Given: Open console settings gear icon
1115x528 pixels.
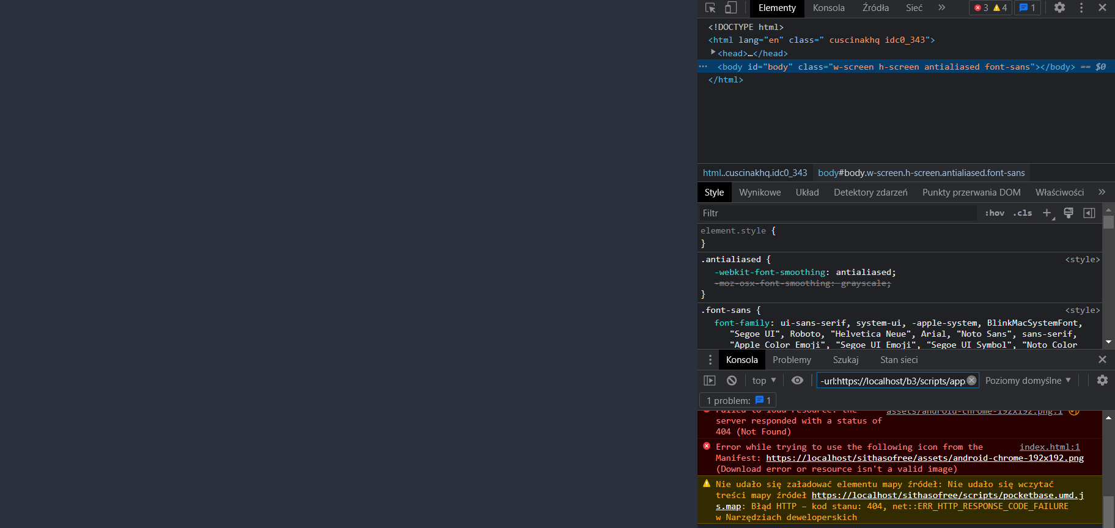Looking at the screenshot, I should tap(1102, 380).
